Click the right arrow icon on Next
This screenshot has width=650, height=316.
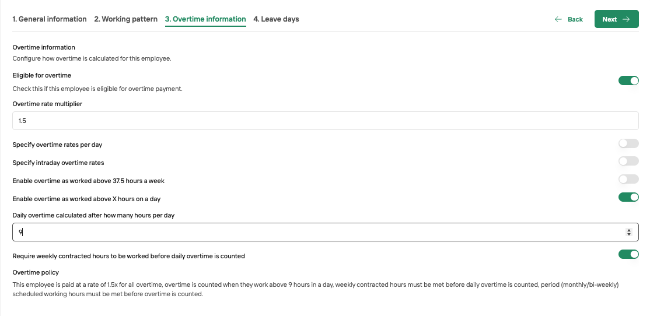coord(626,19)
